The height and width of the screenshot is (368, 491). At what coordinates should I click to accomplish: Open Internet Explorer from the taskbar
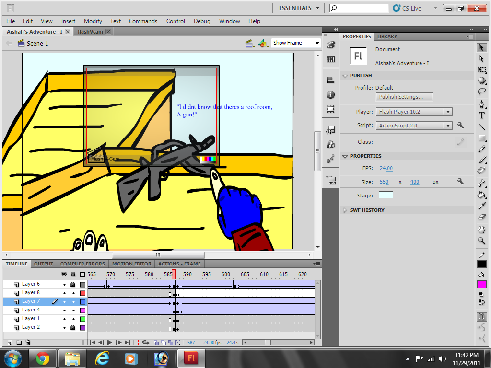[x=102, y=358]
